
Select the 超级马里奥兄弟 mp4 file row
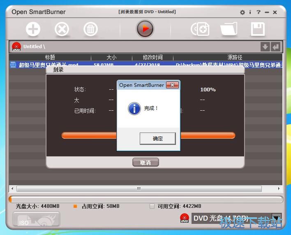[145, 65]
